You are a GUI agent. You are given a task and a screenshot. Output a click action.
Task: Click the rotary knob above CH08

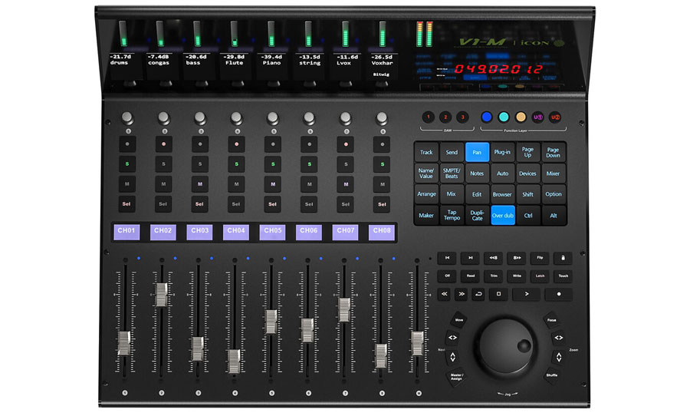382,118
